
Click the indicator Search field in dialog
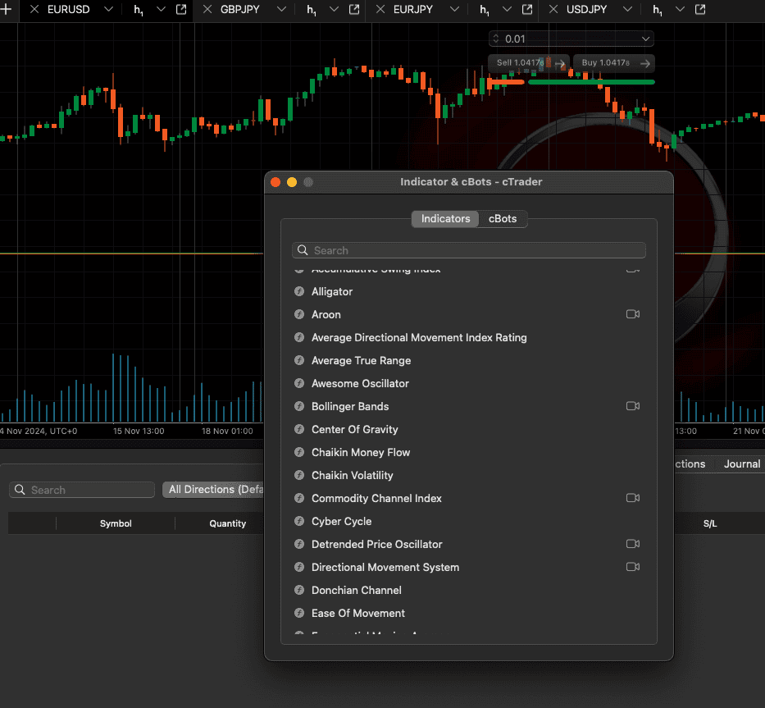469,250
